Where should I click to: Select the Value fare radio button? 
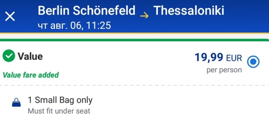click(x=253, y=62)
